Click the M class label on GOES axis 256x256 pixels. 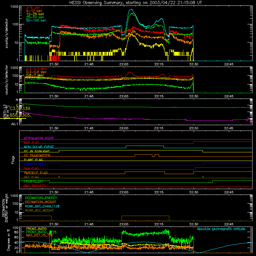(x=17, y=100)
